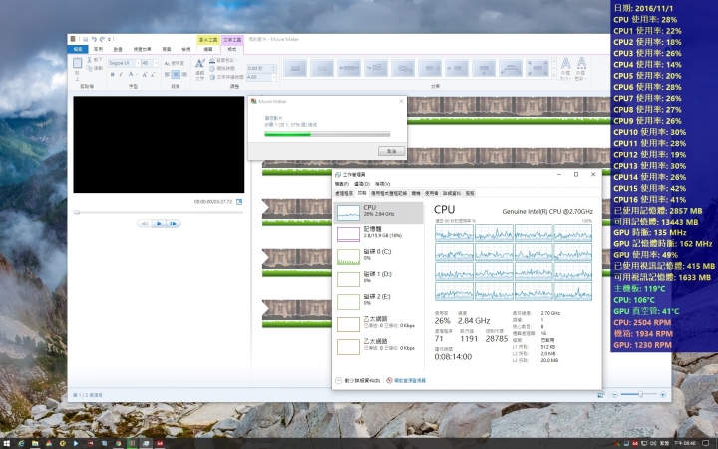Open the 使用者 tab in Task Manager

pyautogui.click(x=431, y=193)
